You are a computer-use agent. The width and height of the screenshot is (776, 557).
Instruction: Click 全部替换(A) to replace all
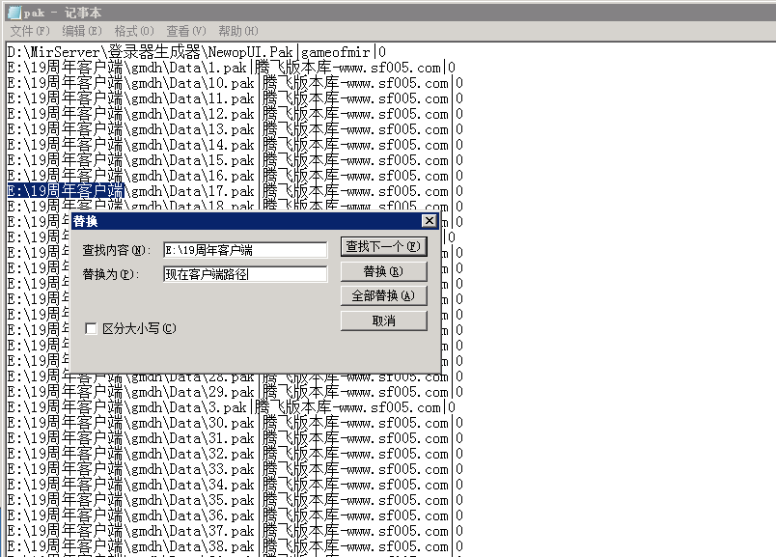[x=383, y=296]
